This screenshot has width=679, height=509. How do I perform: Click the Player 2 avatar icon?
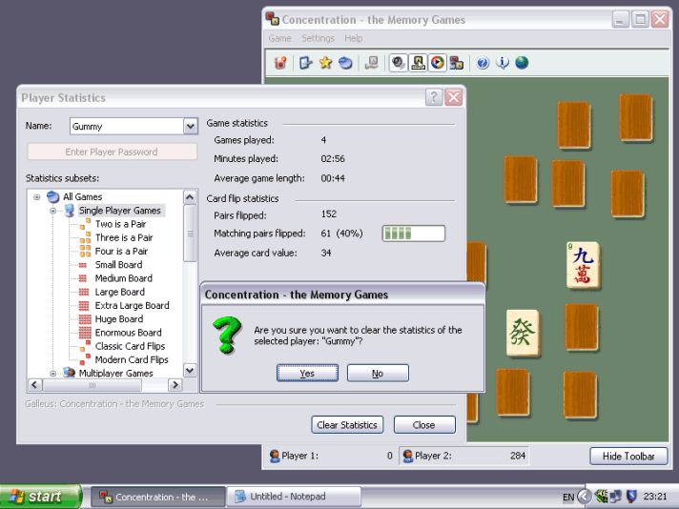407,456
